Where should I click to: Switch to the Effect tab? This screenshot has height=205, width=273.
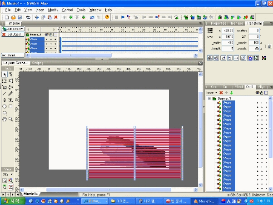point(238,87)
